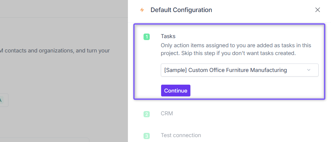This screenshot has height=142, width=331.
Task: Select the CRM step heading
Action: pyautogui.click(x=167, y=113)
